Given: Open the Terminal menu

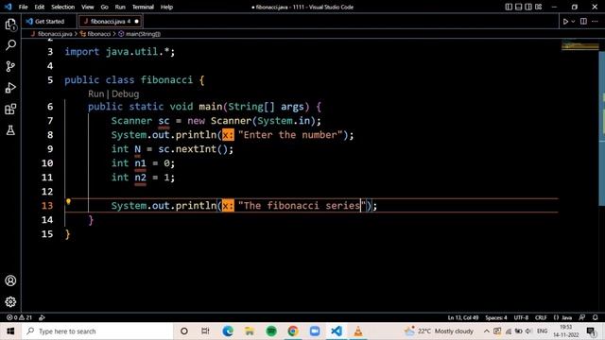Looking at the screenshot, I should pyautogui.click(x=143, y=7).
